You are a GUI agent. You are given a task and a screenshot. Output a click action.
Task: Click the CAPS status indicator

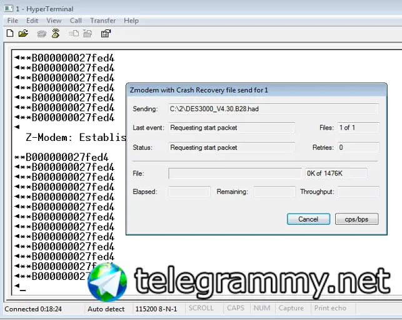pyautogui.click(x=236, y=308)
